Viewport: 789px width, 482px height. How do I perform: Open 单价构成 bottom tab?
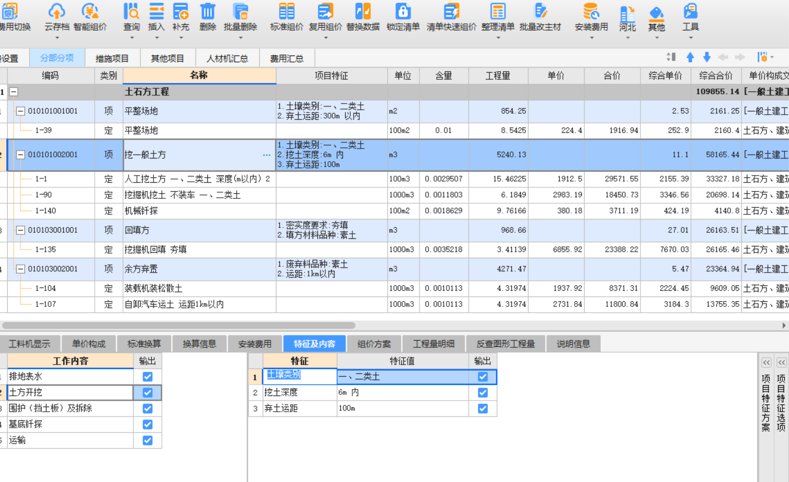89,344
